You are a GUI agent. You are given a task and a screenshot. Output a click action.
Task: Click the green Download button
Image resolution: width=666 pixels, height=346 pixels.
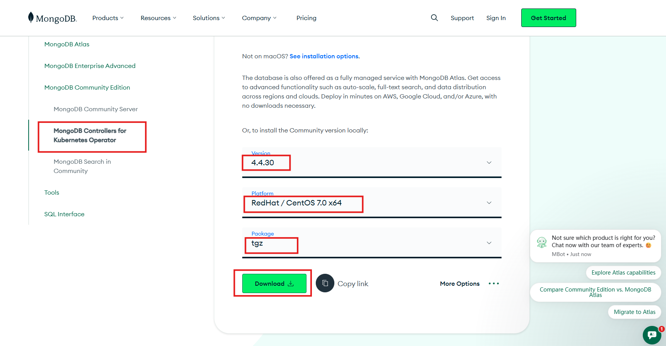click(274, 283)
